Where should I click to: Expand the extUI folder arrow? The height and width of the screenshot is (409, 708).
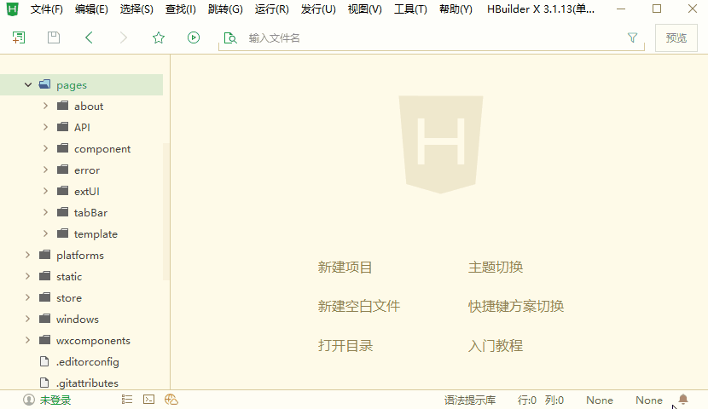45,191
